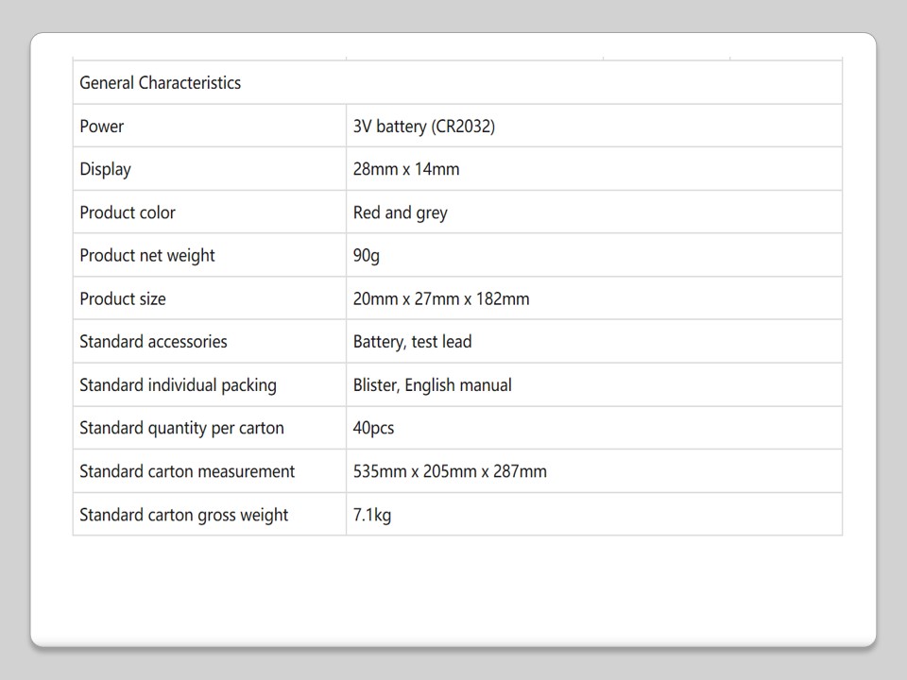Image resolution: width=907 pixels, height=680 pixels.
Task: Select the Standard individual packing label
Action: pyautogui.click(x=178, y=385)
